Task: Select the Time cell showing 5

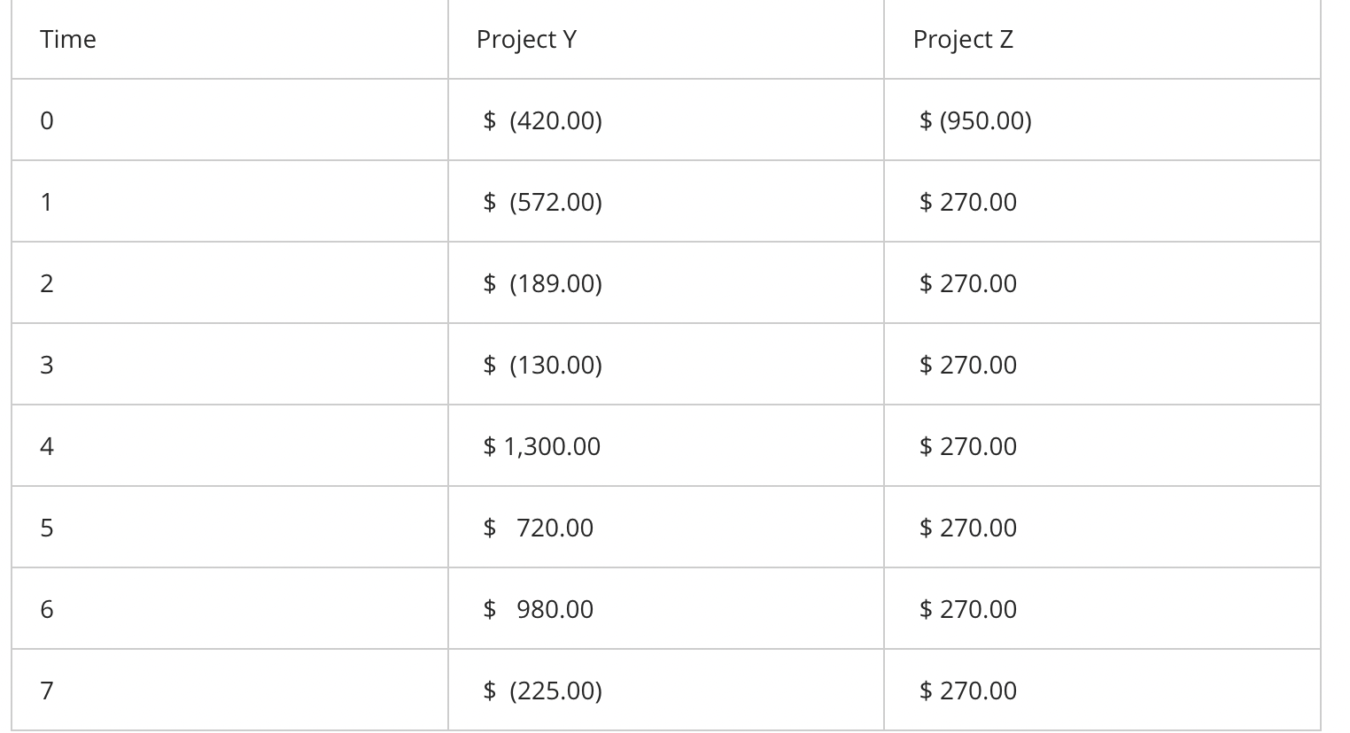Action: [x=47, y=528]
